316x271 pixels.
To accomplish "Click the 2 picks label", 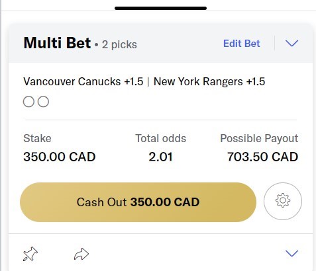I will 119,45.
